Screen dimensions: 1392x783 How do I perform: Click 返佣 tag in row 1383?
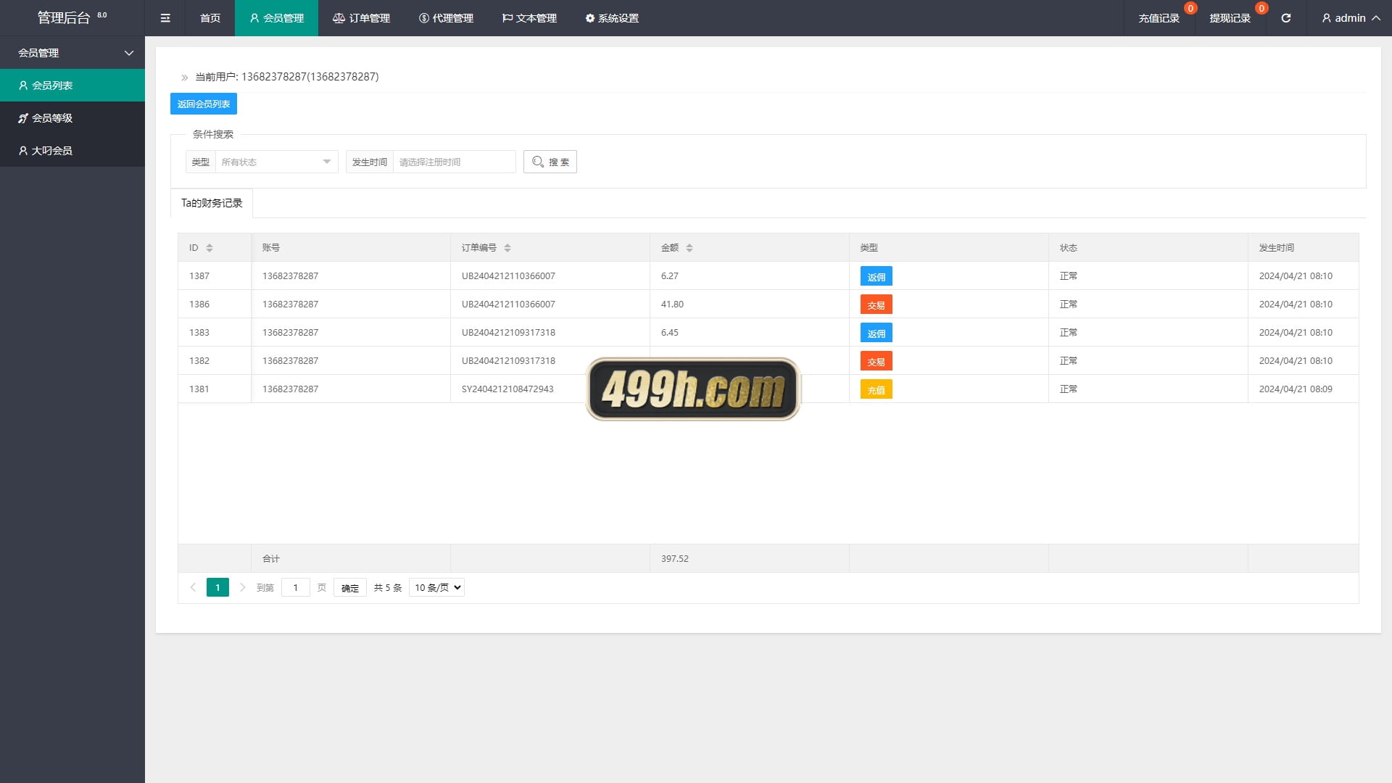[877, 333]
